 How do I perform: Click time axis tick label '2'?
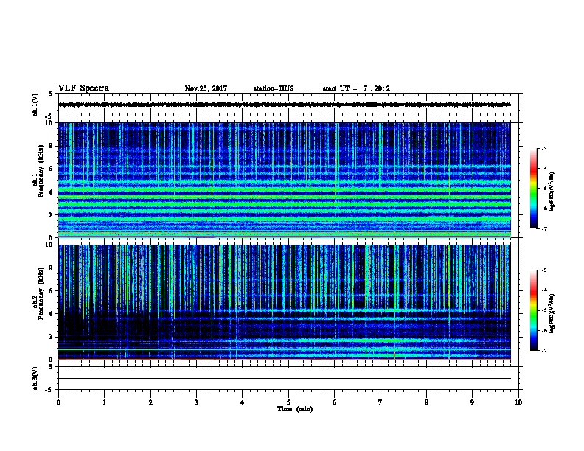(x=150, y=402)
